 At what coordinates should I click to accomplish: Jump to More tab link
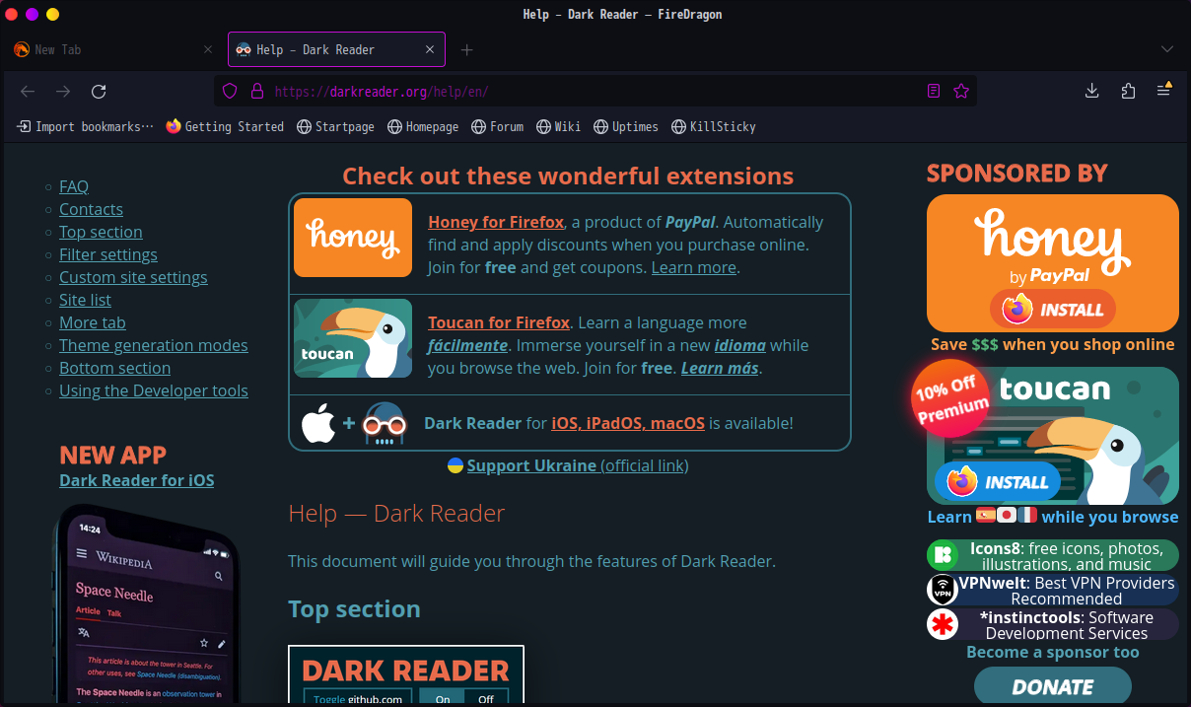pos(92,322)
